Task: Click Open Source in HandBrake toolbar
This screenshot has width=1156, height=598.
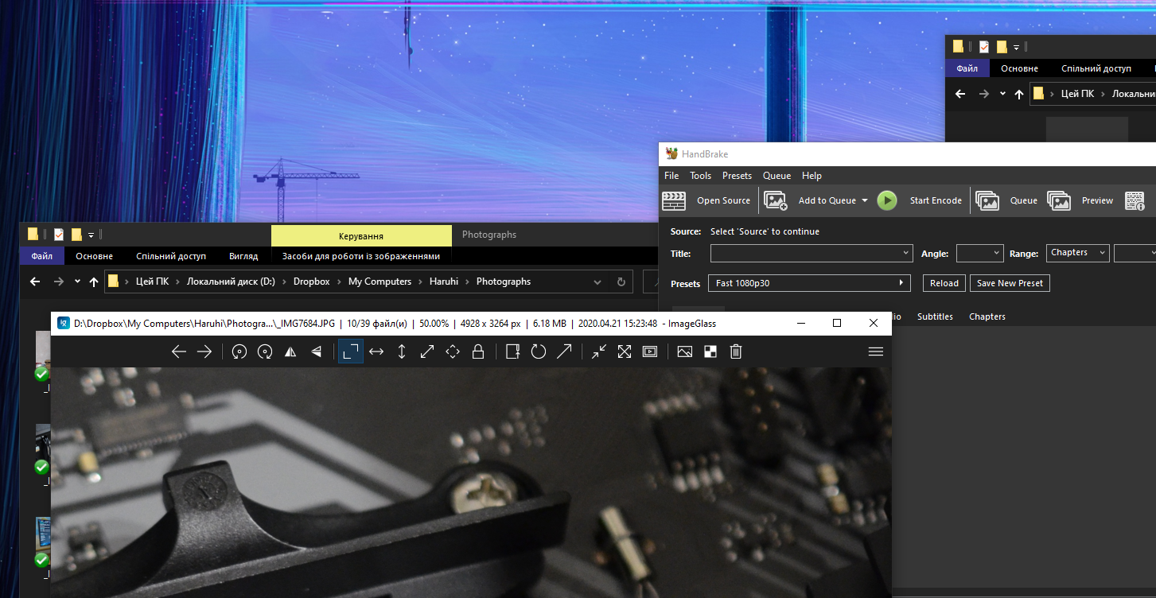Action: (x=706, y=200)
